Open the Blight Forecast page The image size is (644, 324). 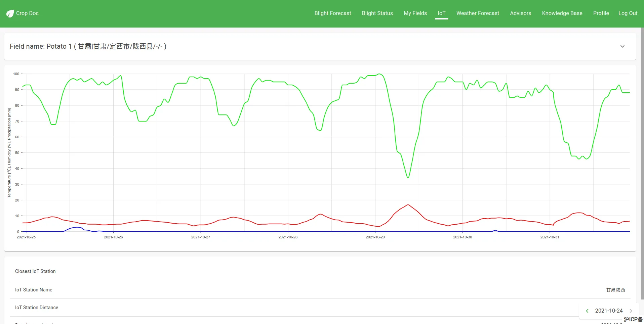(x=333, y=13)
